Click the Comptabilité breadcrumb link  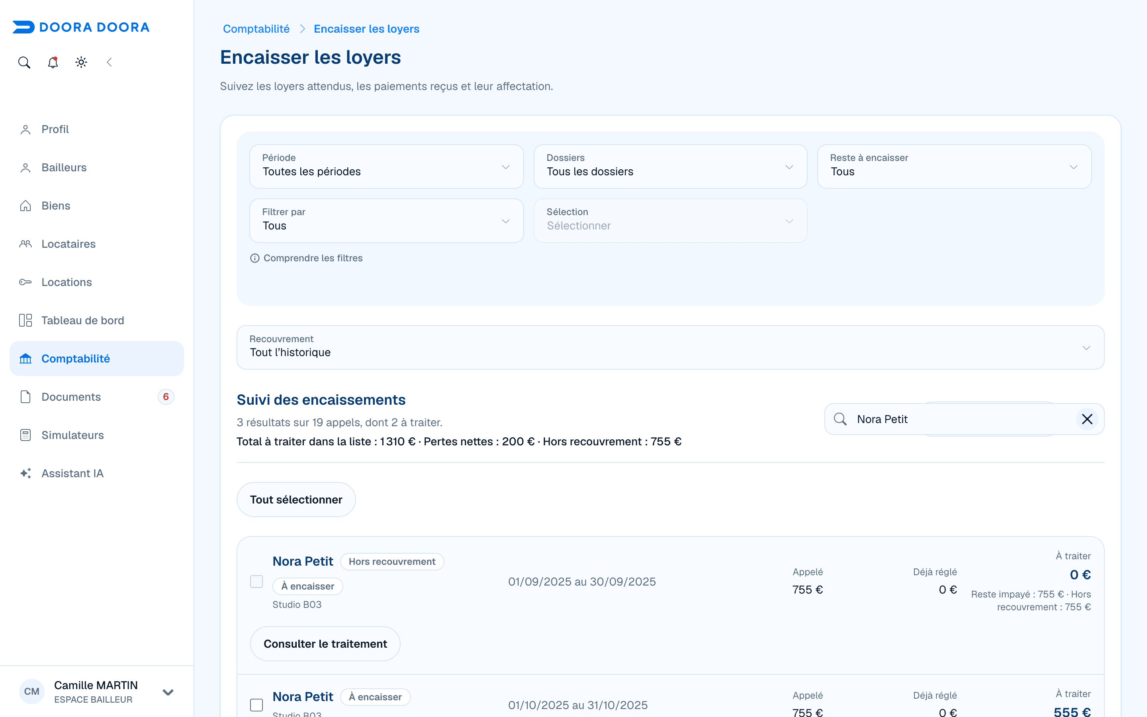coord(256,29)
